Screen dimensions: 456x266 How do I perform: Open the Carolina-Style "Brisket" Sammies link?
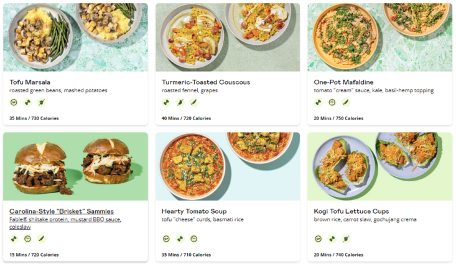pos(62,211)
